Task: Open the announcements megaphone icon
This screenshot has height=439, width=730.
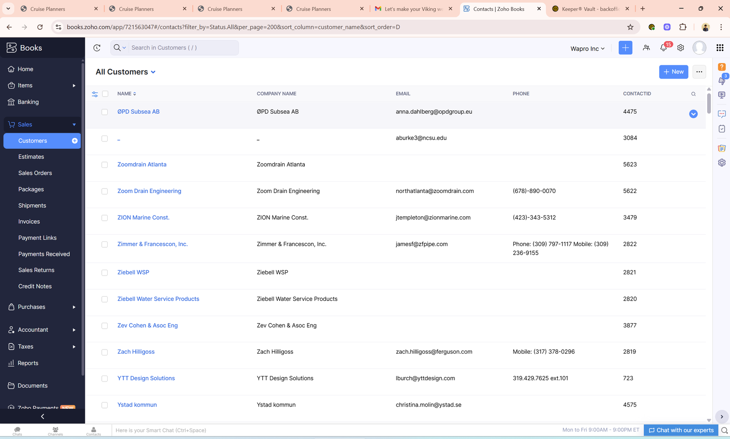Action: pos(722,81)
